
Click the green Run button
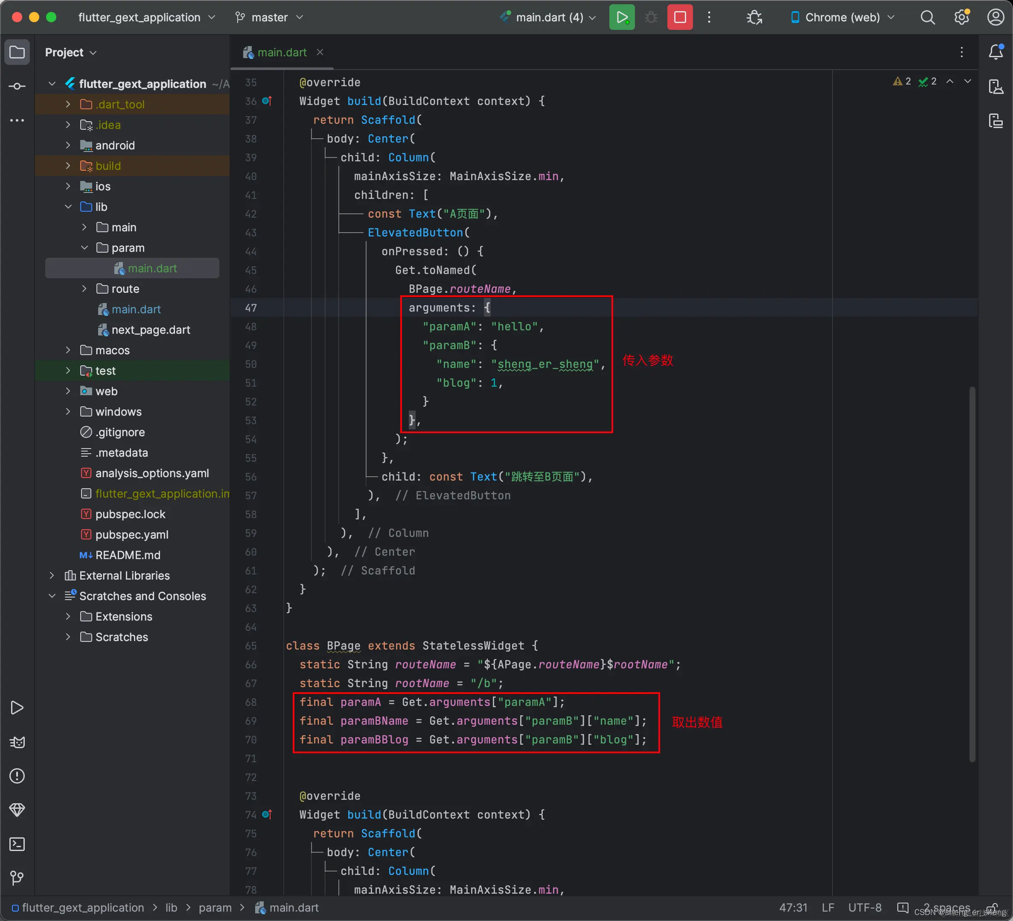coord(622,17)
